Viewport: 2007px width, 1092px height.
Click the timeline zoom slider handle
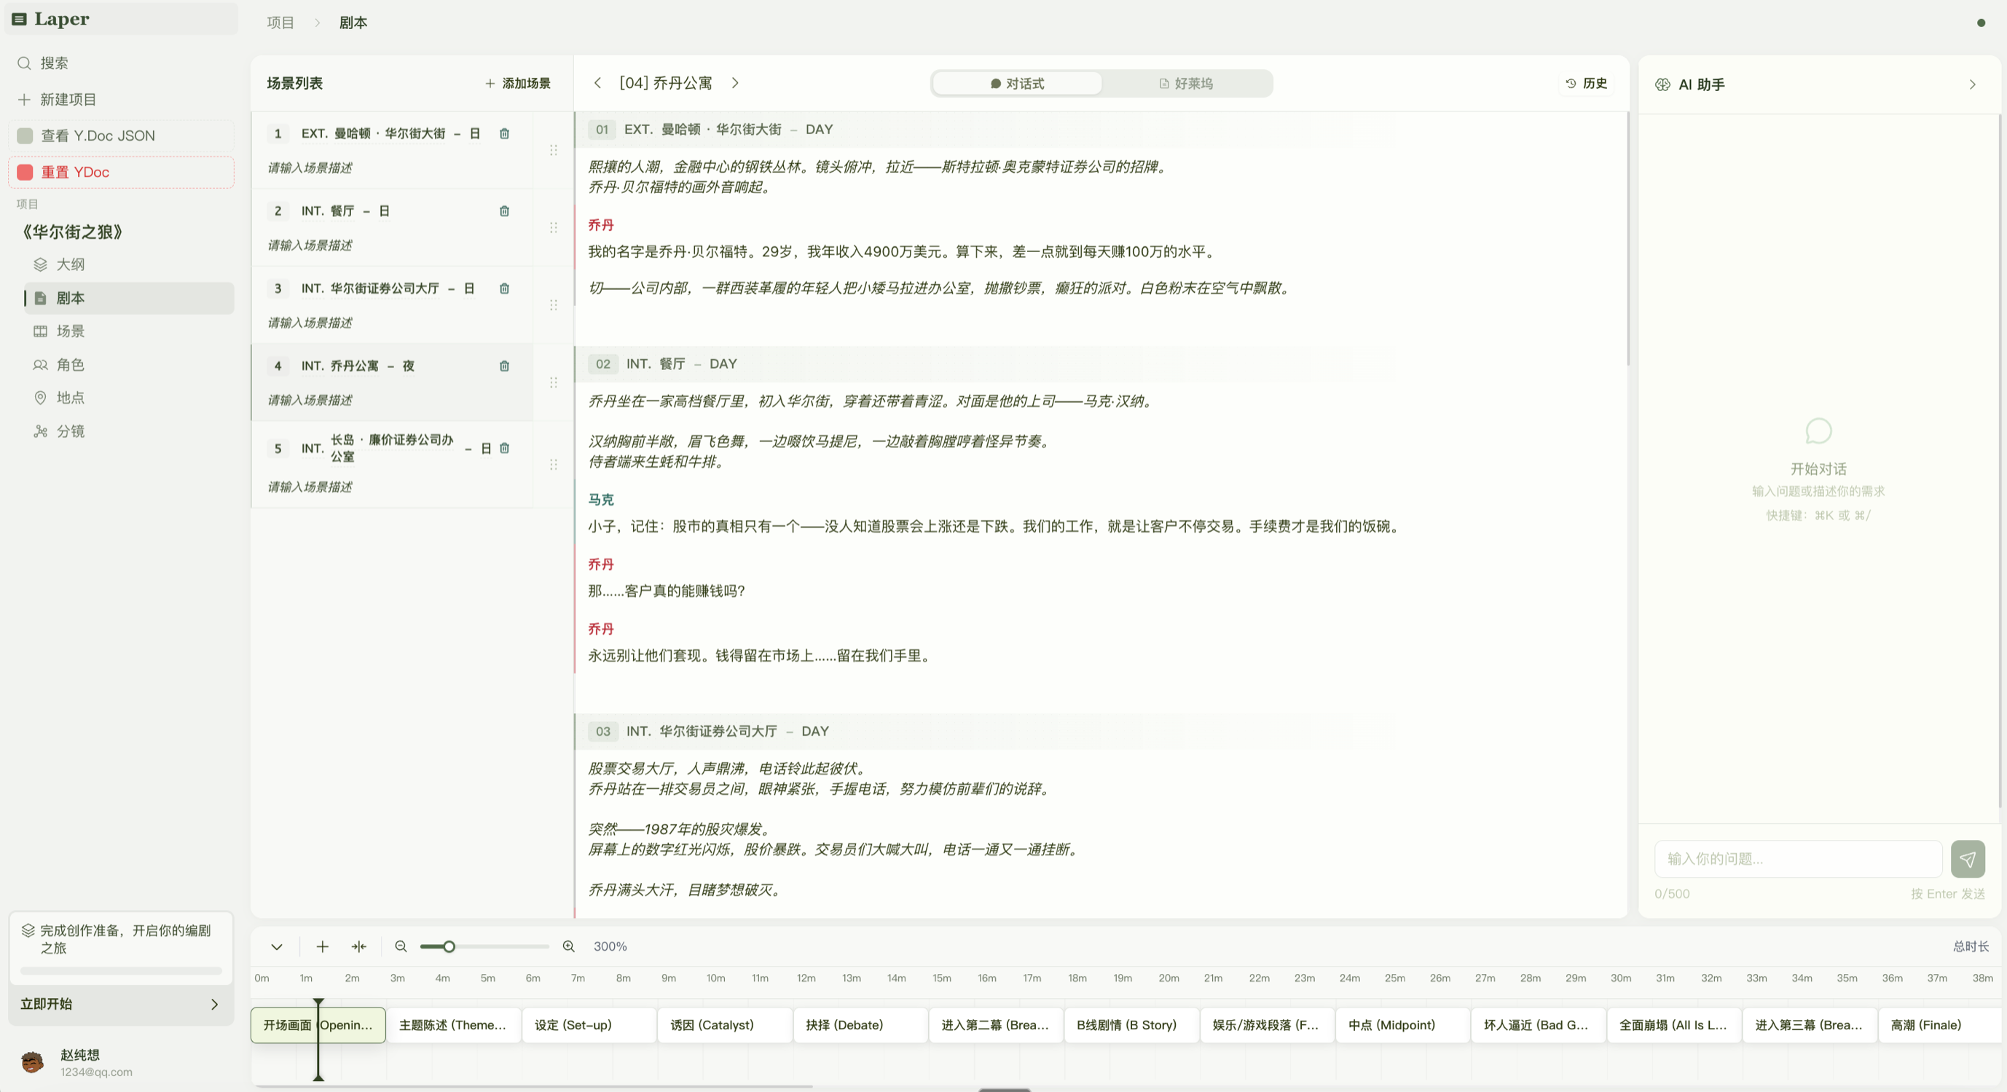click(449, 946)
